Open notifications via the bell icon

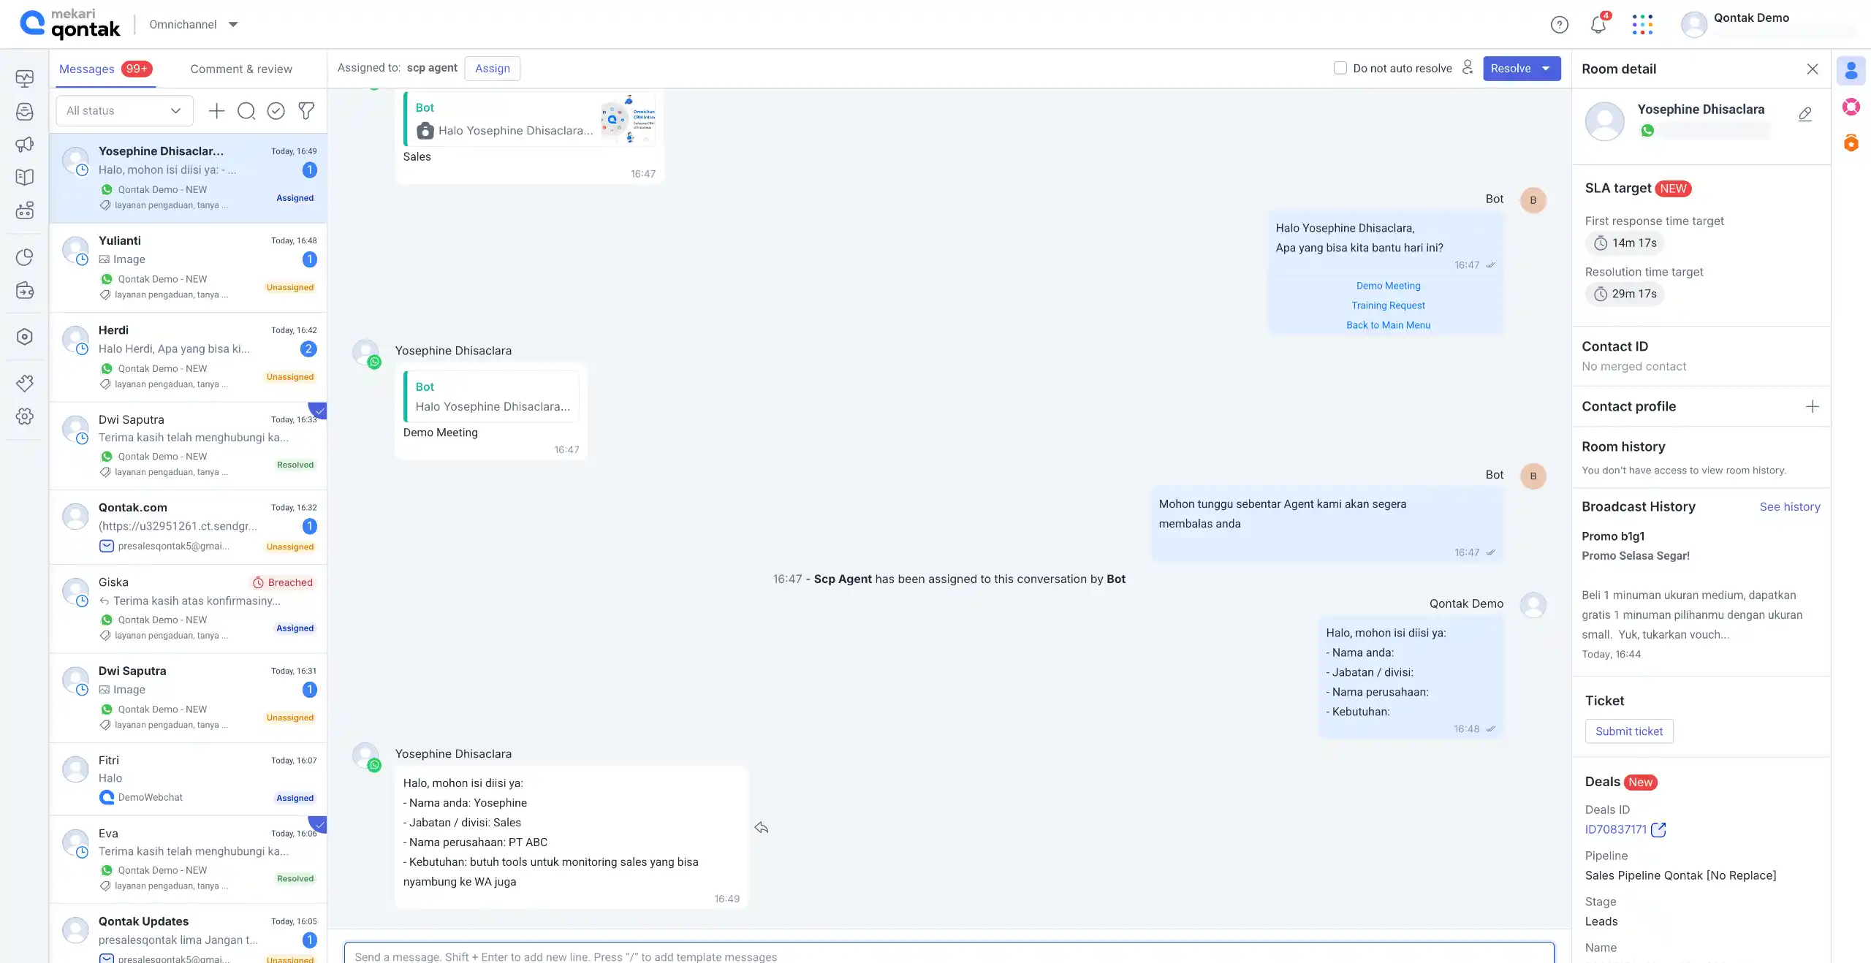(1598, 24)
